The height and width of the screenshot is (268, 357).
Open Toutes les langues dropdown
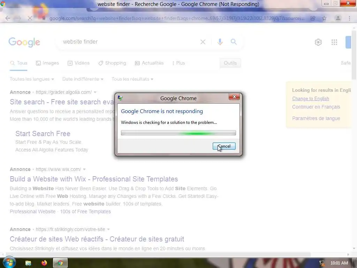point(32,79)
